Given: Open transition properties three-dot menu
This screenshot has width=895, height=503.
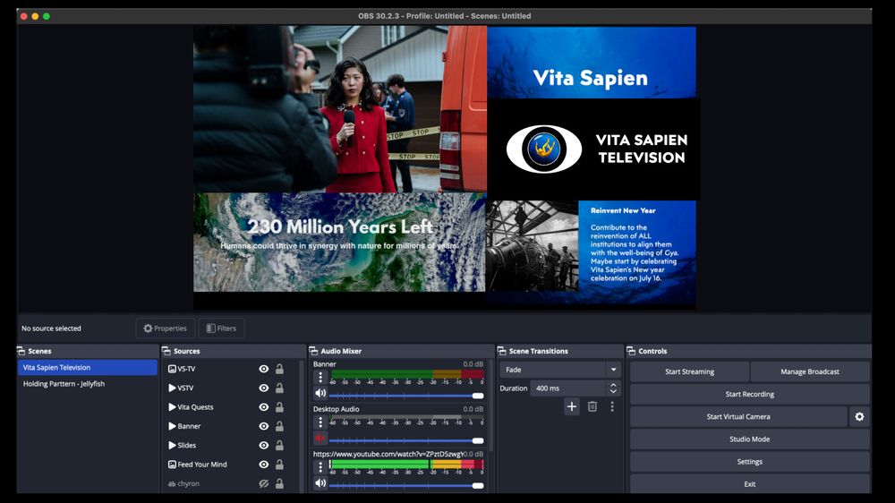Looking at the screenshot, I should pyautogui.click(x=612, y=406).
